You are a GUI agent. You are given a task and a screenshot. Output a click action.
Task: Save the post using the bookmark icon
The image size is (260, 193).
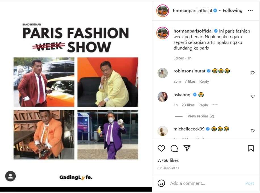pos(251,148)
